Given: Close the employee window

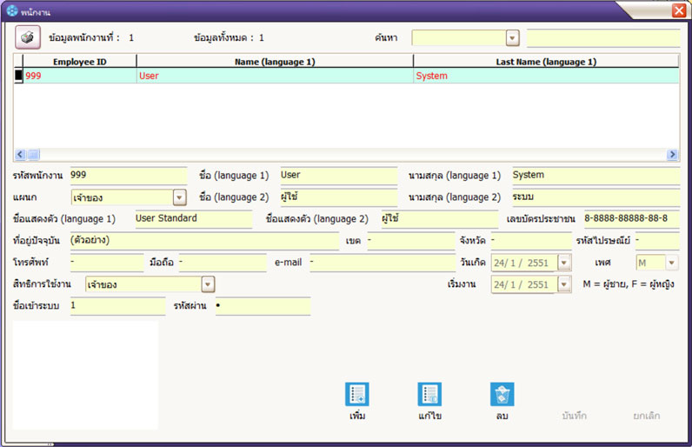Looking at the screenshot, I should [678, 10].
